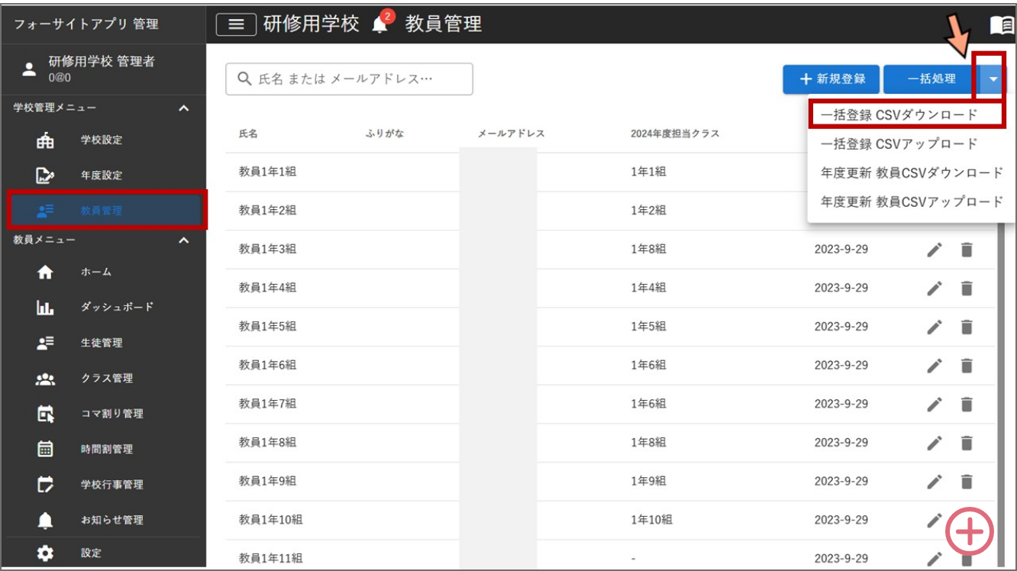Delete the 教員1年9組 row with trash icon

pyautogui.click(x=967, y=482)
